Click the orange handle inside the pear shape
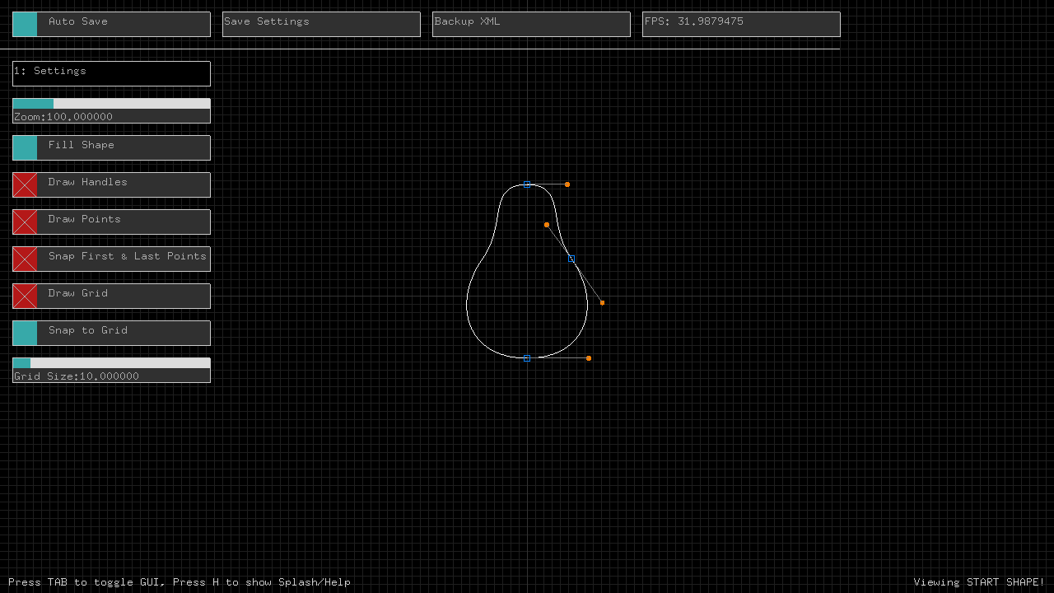This screenshot has height=593, width=1054. pos(547,225)
